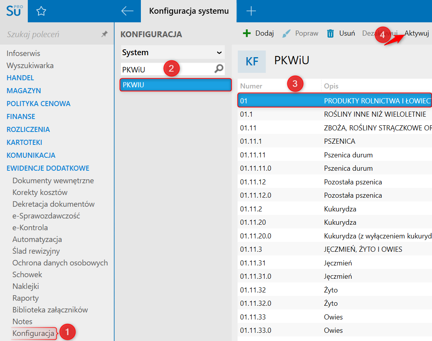Select row 01.11.11 Pszenica durum
The width and height of the screenshot is (432, 341).
click(335, 155)
